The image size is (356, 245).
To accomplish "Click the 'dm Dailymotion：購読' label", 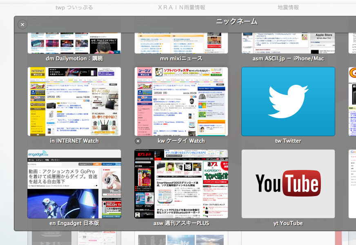I will [x=74, y=58].
